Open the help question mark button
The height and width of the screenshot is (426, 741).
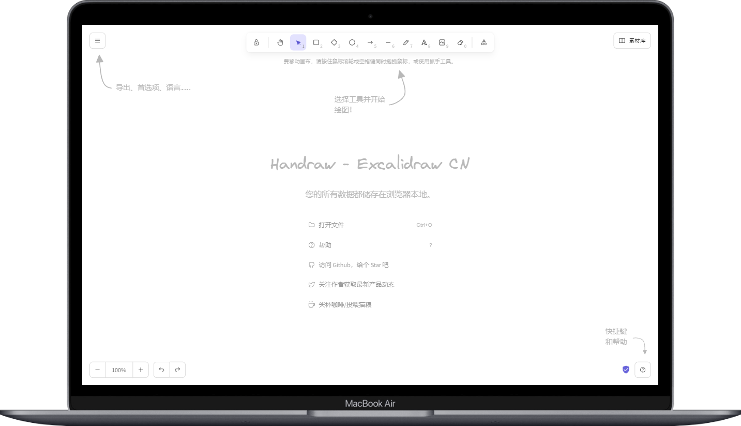pos(643,370)
